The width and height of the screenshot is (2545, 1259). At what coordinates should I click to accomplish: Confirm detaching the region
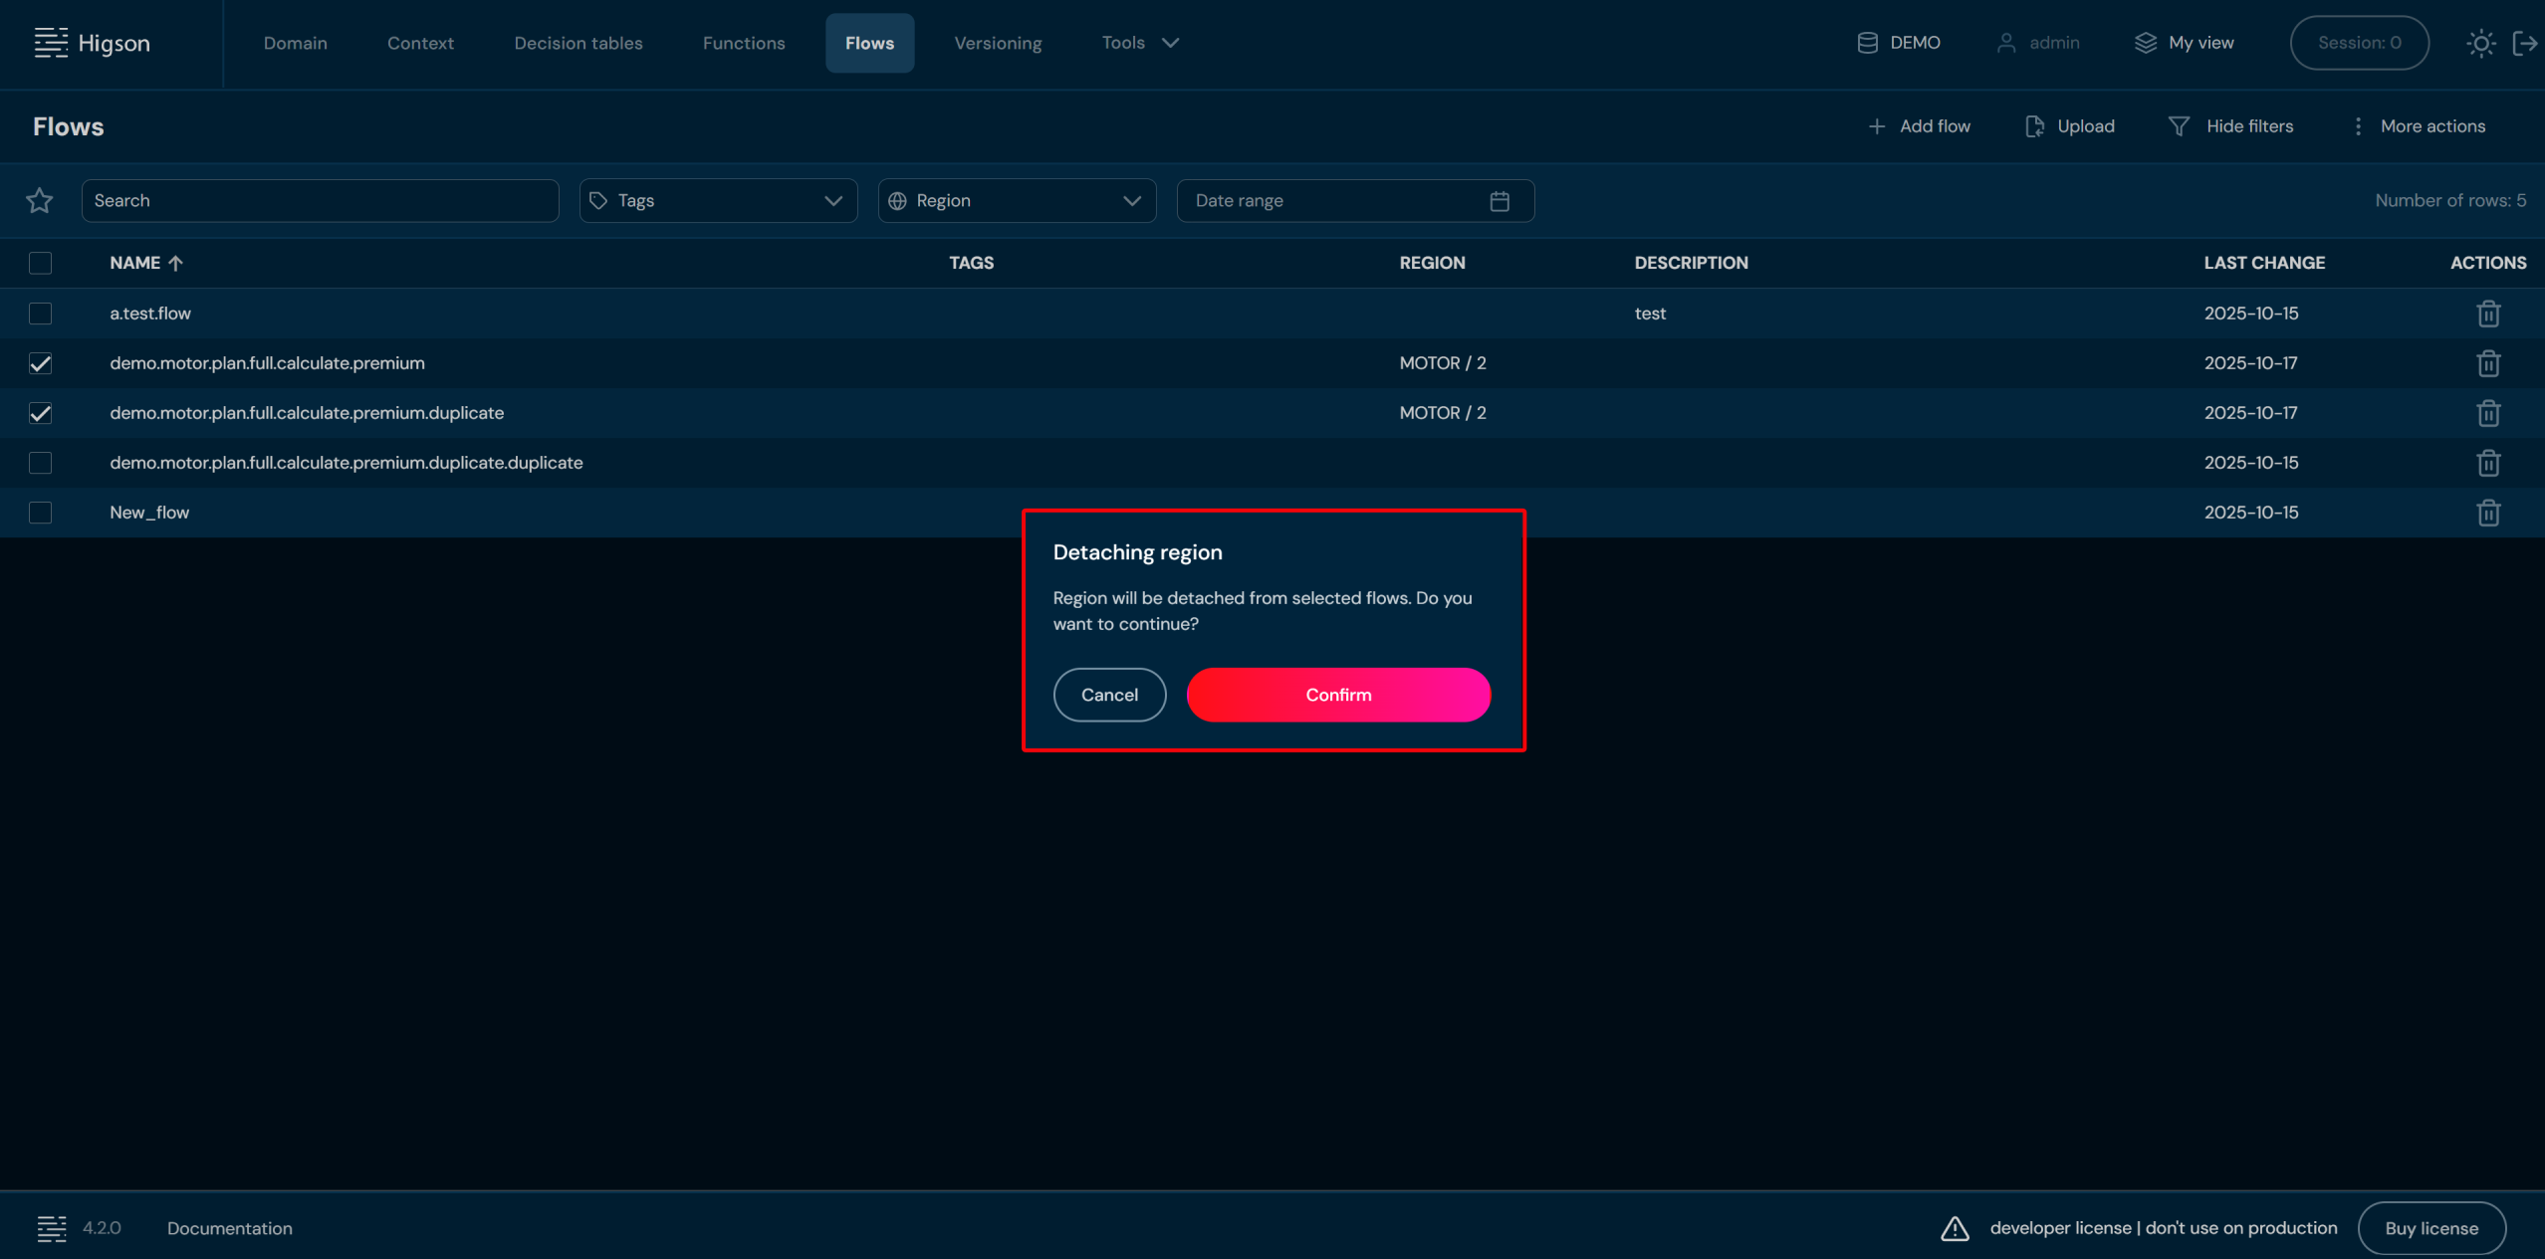click(1338, 695)
